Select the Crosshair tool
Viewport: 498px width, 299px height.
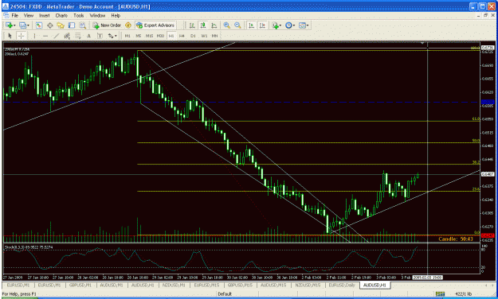pos(21,36)
